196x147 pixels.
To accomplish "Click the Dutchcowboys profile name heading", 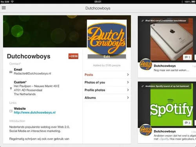I will pyautogui.click(x=29, y=56).
